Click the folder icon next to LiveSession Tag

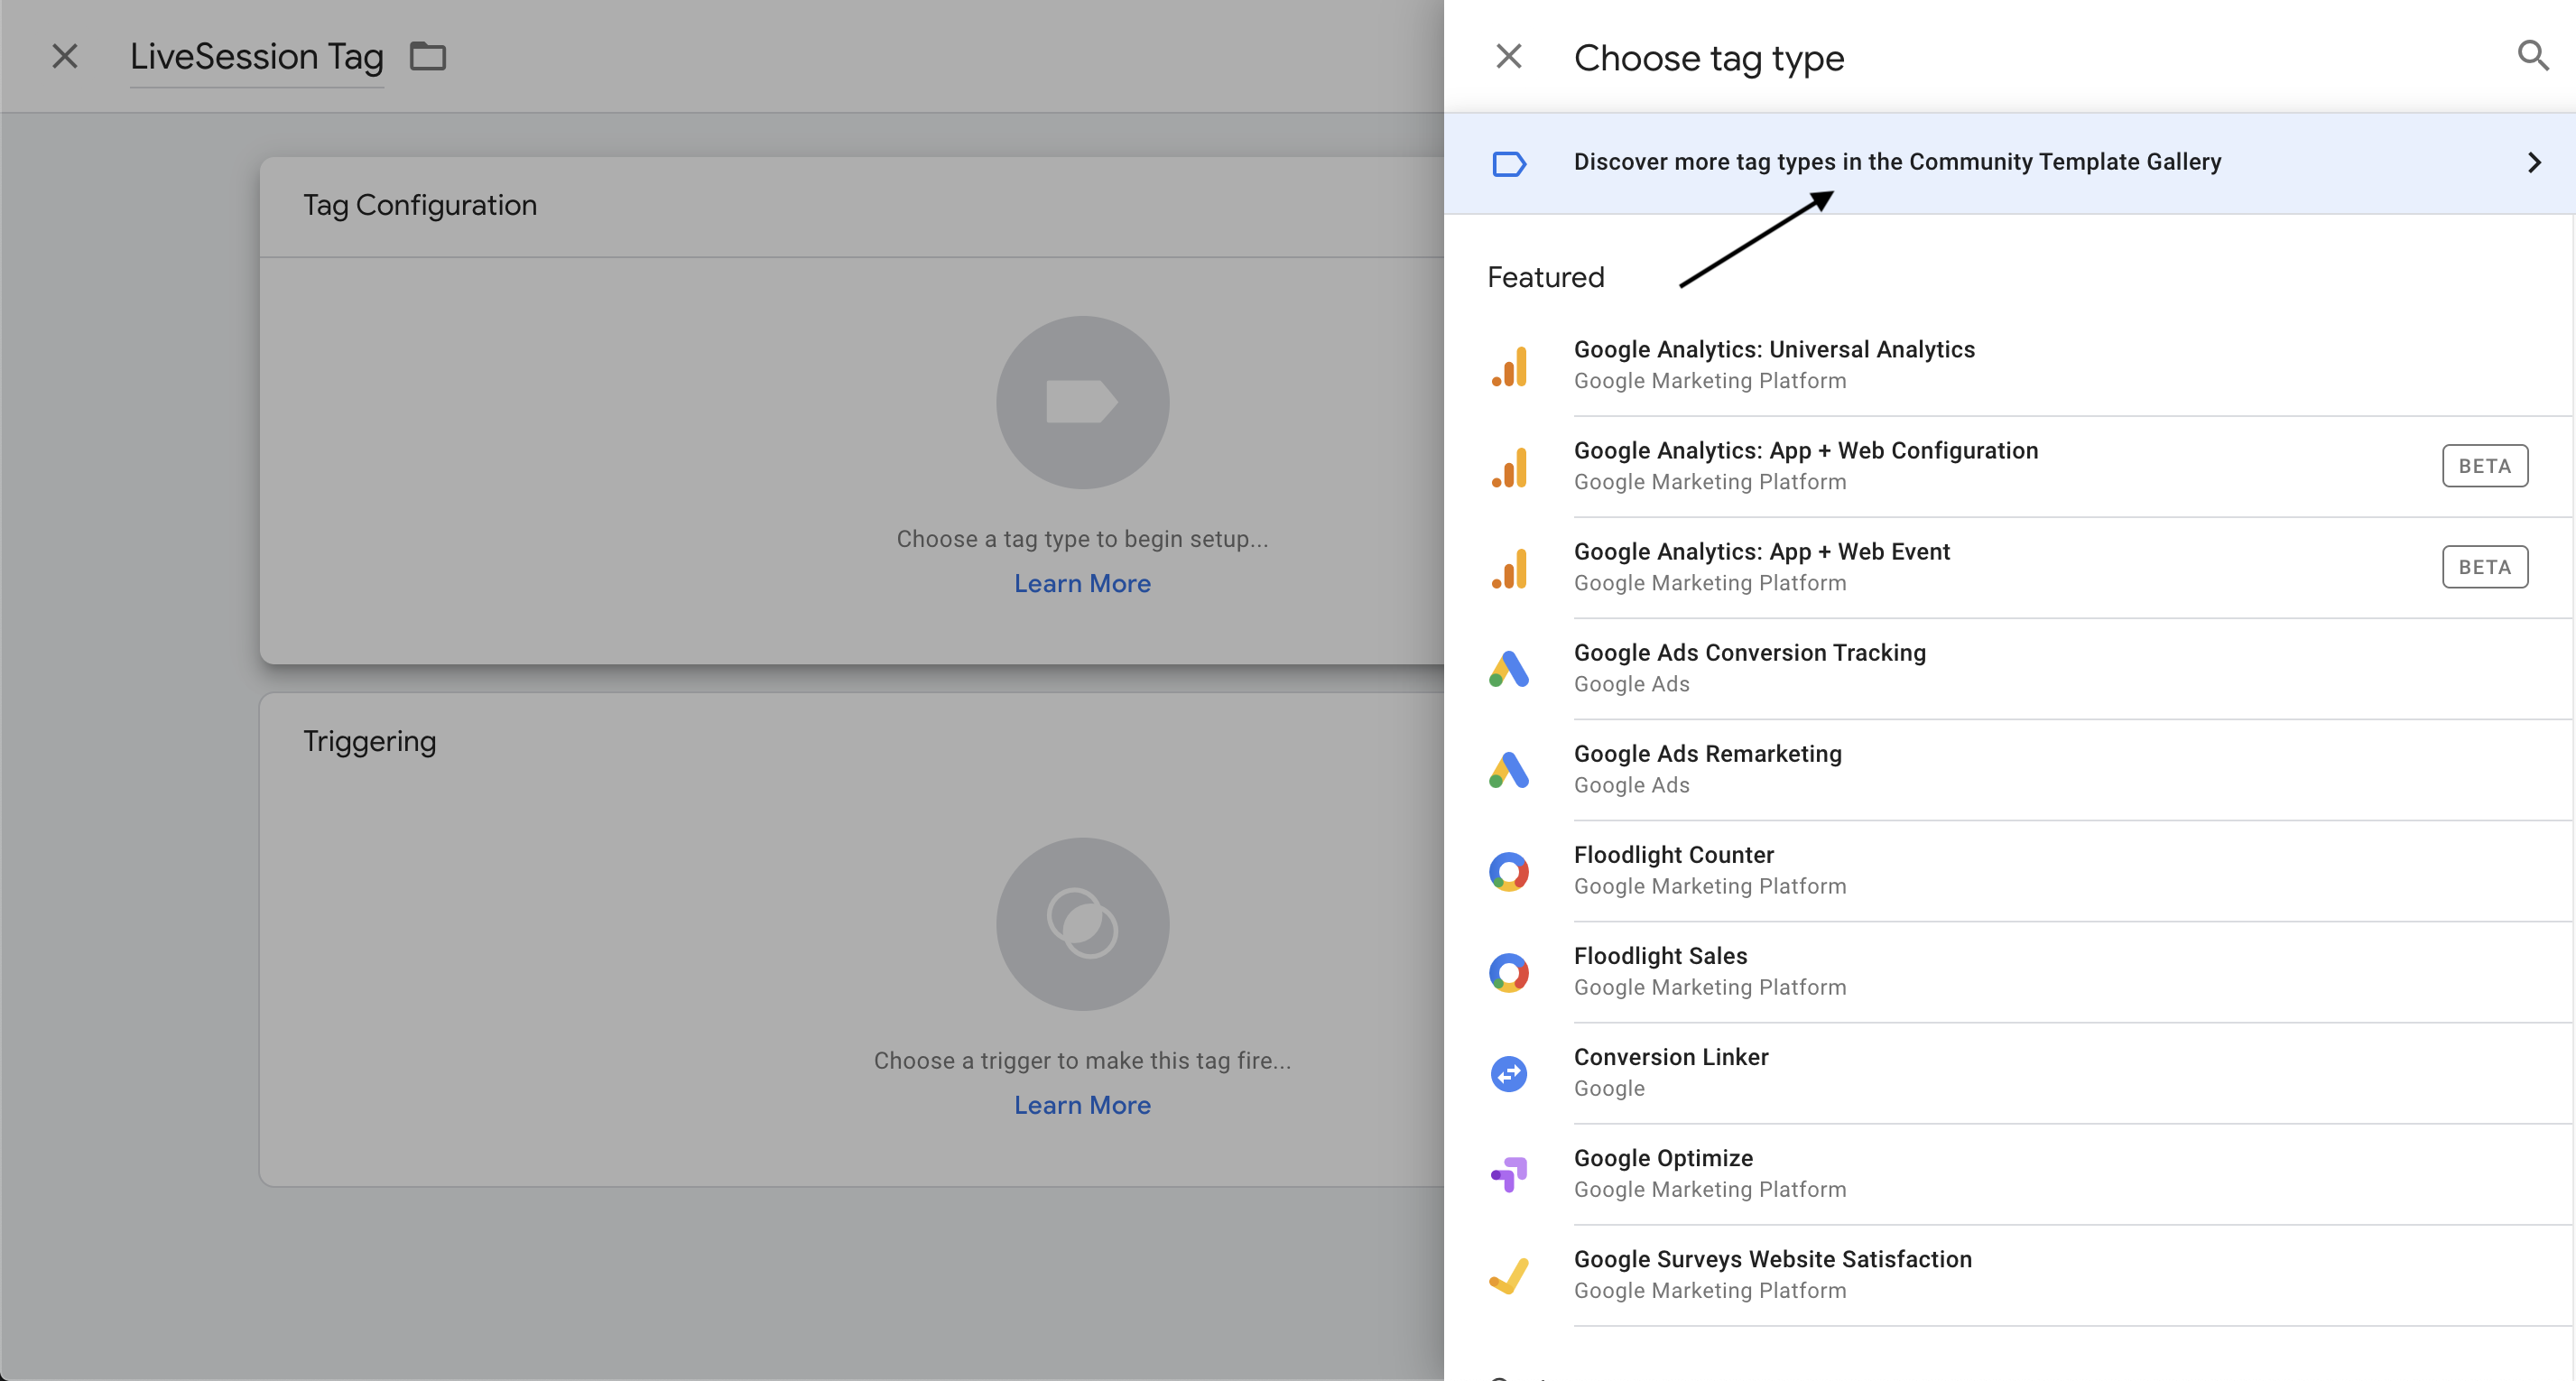[x=428, y=56]
